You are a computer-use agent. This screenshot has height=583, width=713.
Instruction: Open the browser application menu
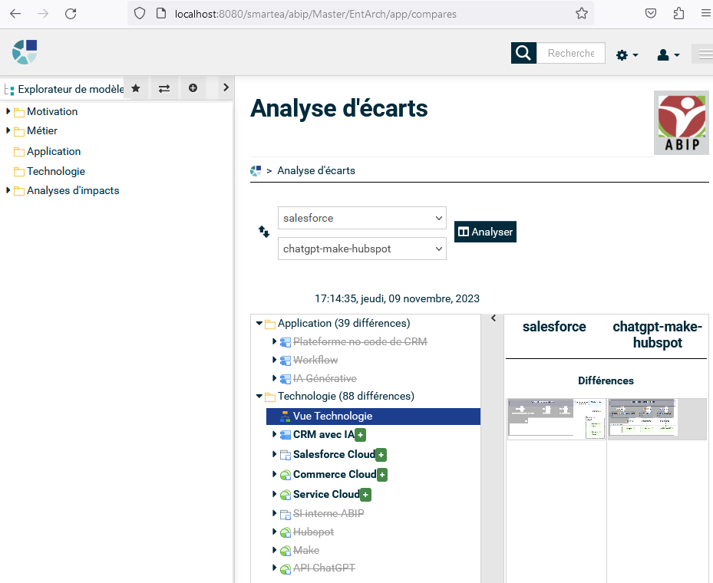[706, 14]
